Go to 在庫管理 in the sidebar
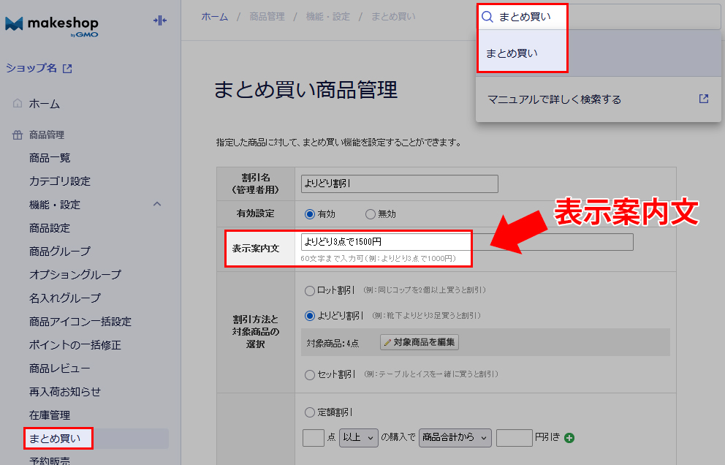Viewport: 725px width, 465px height. 50,415
